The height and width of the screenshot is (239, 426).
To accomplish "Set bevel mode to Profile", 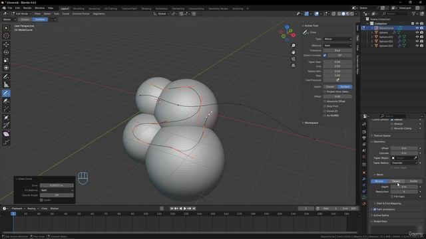I will click(413, 181).
